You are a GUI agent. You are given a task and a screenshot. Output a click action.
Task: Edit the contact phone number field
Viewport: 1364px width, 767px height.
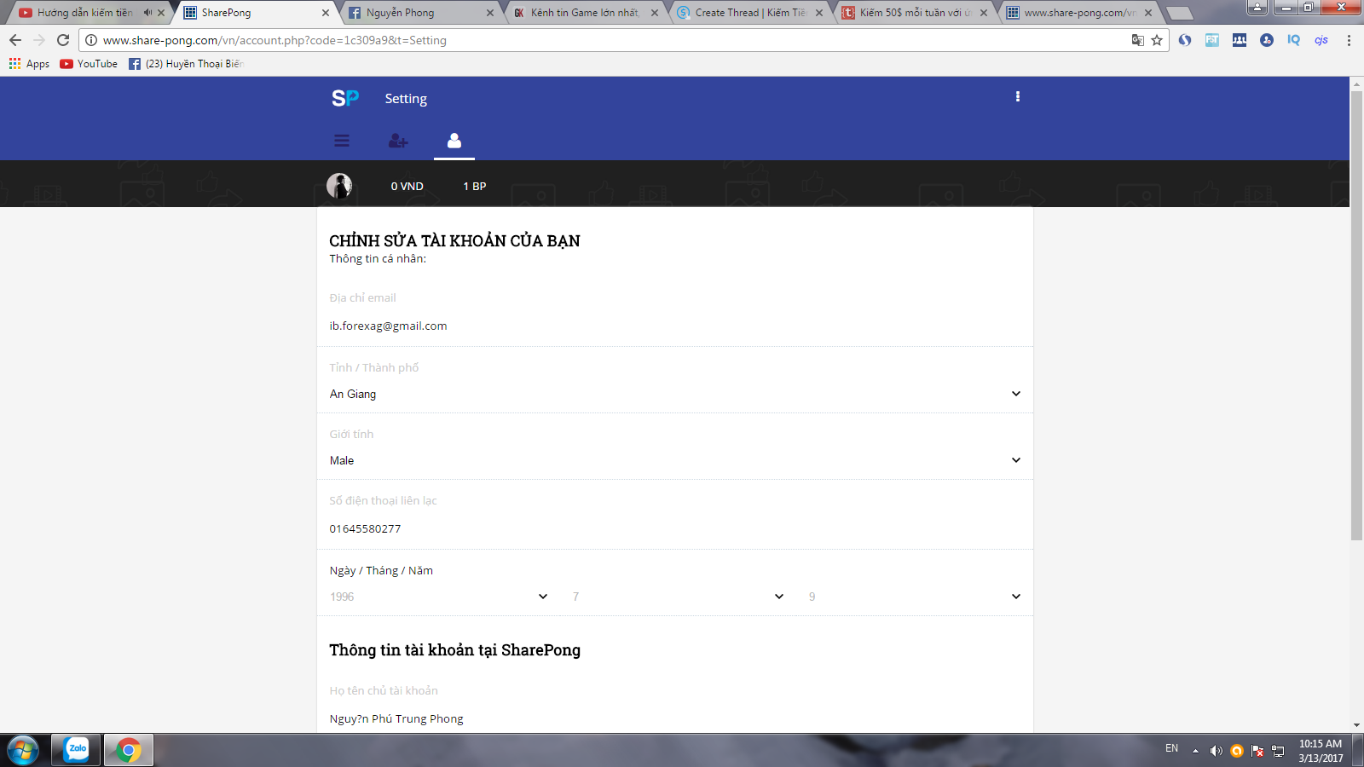click(x=674, y=528)
